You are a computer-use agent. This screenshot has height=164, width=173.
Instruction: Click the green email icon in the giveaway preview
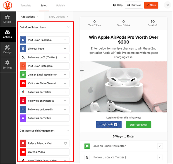87,146
